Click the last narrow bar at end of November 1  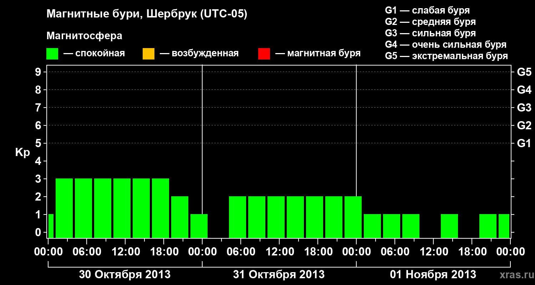[504, 226]
